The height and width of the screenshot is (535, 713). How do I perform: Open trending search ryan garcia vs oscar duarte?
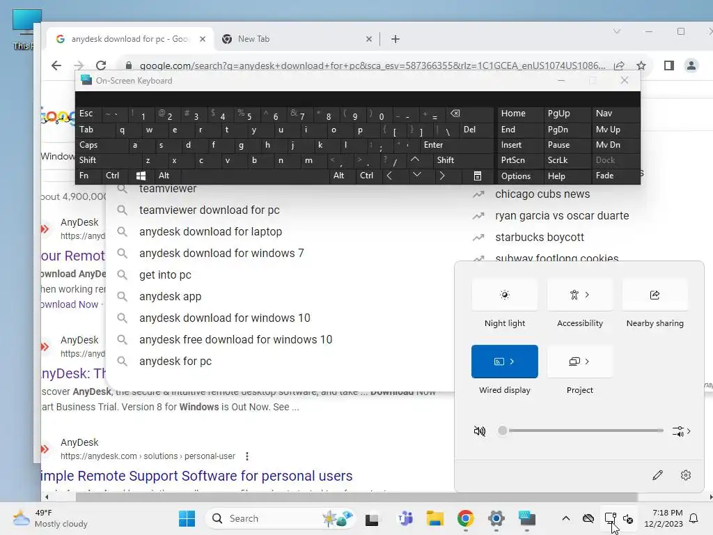[x=562, y=216]
